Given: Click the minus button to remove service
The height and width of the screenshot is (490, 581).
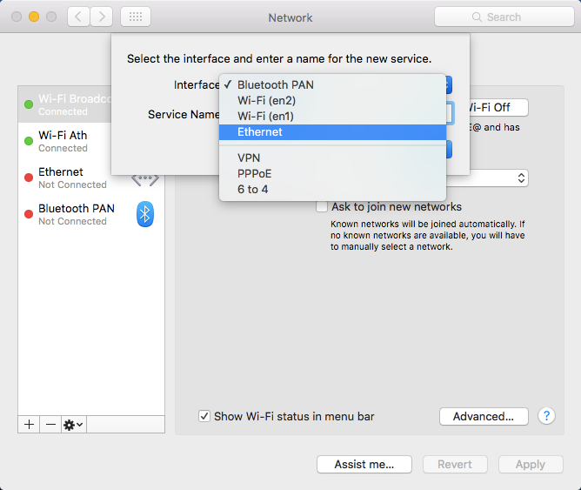Looking at the screenshot, I should pyautogui.click(x=50, y=424).
